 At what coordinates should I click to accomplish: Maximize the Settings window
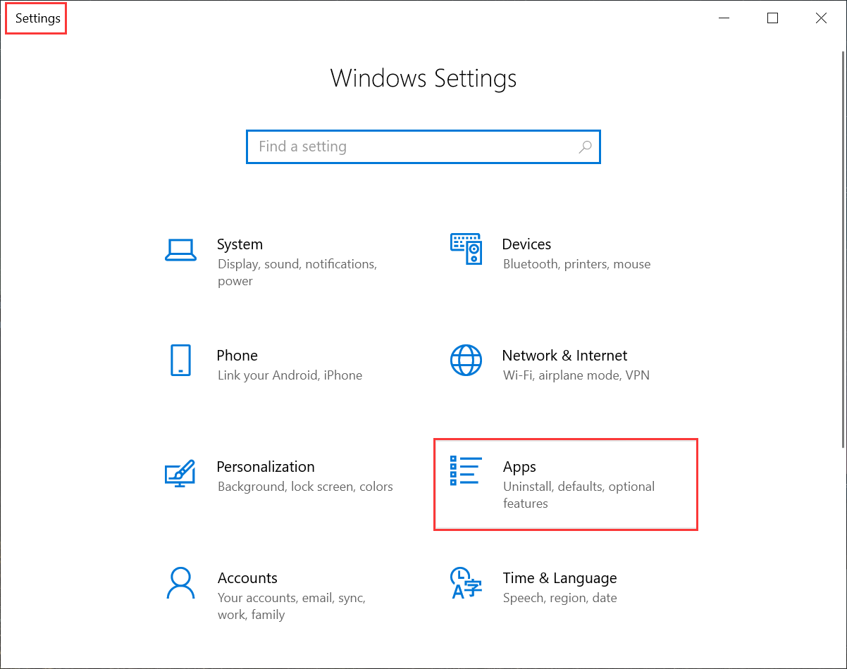[x=772, y=18]
